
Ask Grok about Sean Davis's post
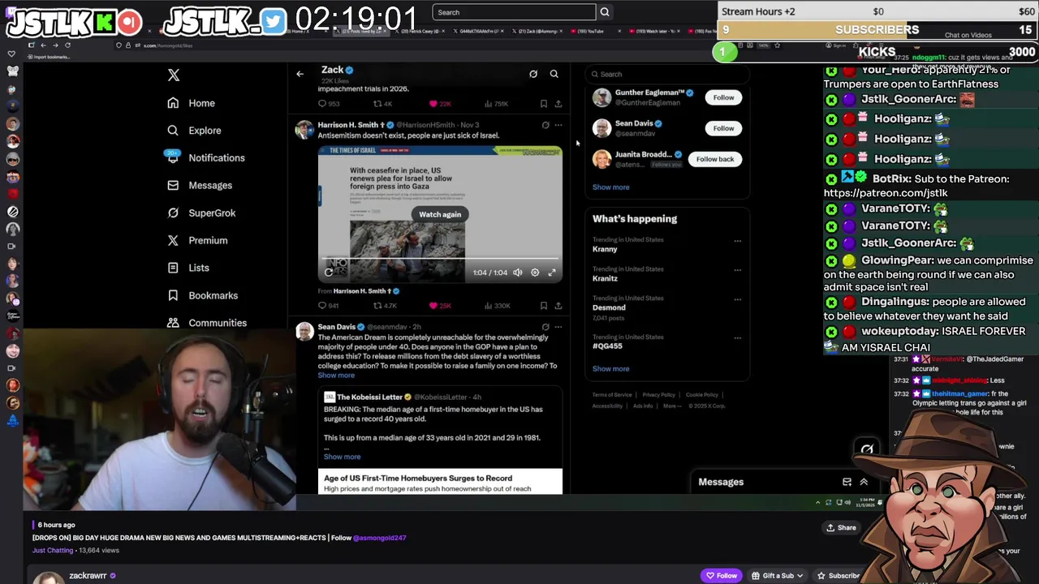pyautogui.click(x=545, y=327)
